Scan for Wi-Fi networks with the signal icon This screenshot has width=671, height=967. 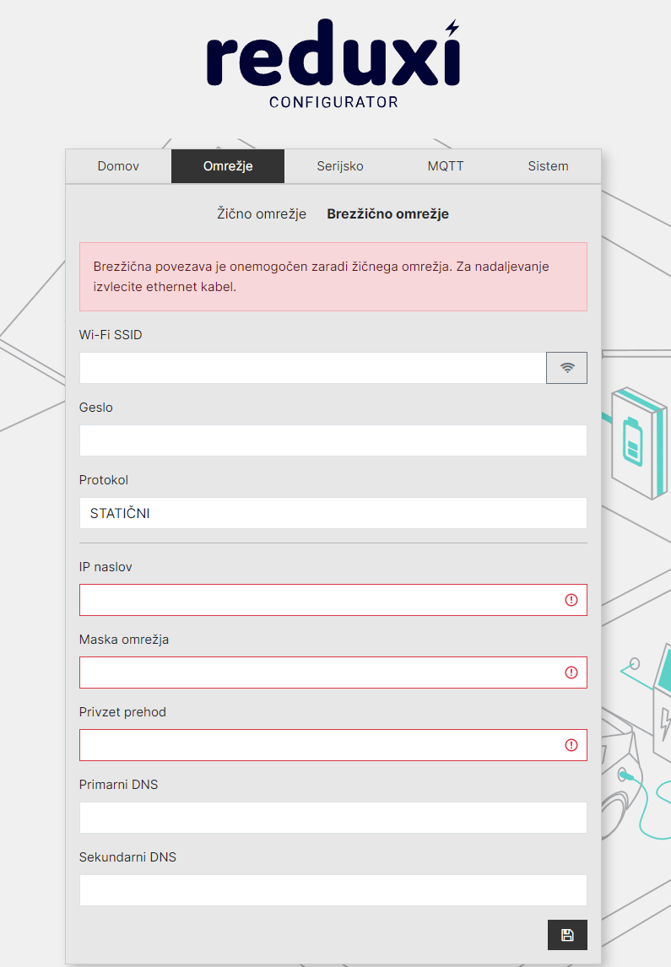(566, 368)
